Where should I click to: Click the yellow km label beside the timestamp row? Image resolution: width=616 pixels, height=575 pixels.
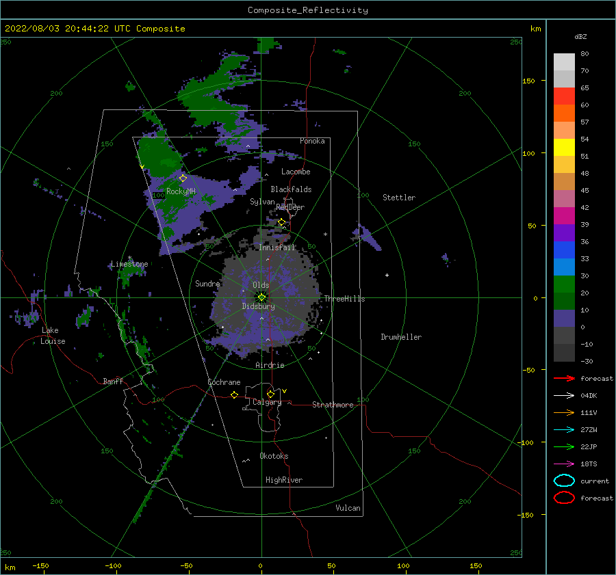coord(535,29)
